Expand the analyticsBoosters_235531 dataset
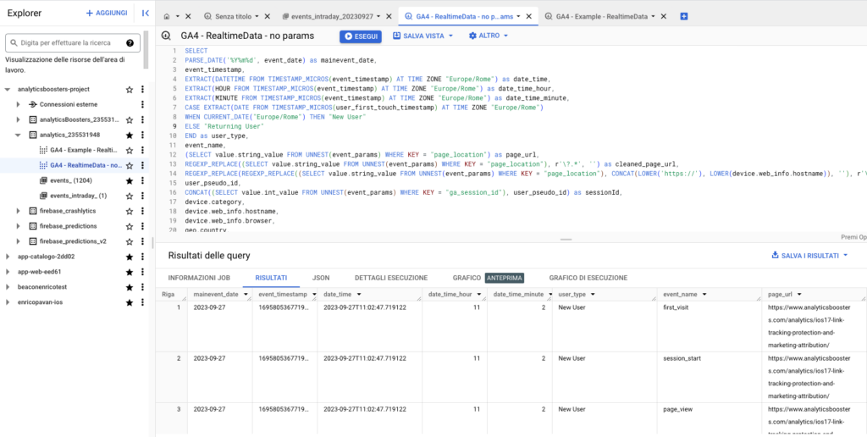Viewport: 867px width, 437px height. [x=19, y=119]
